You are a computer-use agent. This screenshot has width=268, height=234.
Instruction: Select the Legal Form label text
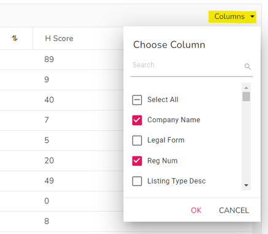pyautogui.click(x=166, y=140)
